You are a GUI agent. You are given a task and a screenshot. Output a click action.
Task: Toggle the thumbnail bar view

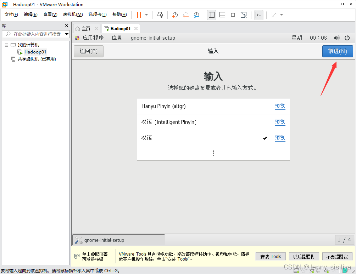point(222,15)
